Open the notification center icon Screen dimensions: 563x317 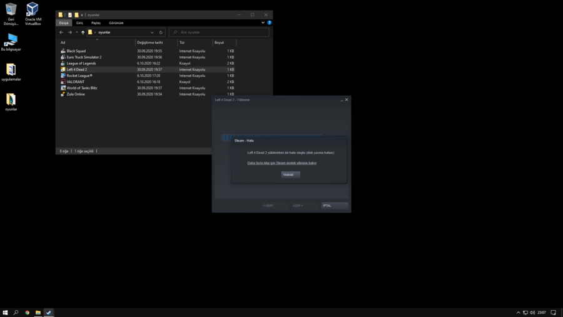(554, 313)
